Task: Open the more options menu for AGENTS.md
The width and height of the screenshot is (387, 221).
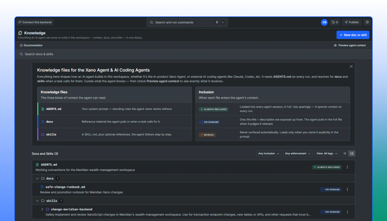Action: (347, 167)
